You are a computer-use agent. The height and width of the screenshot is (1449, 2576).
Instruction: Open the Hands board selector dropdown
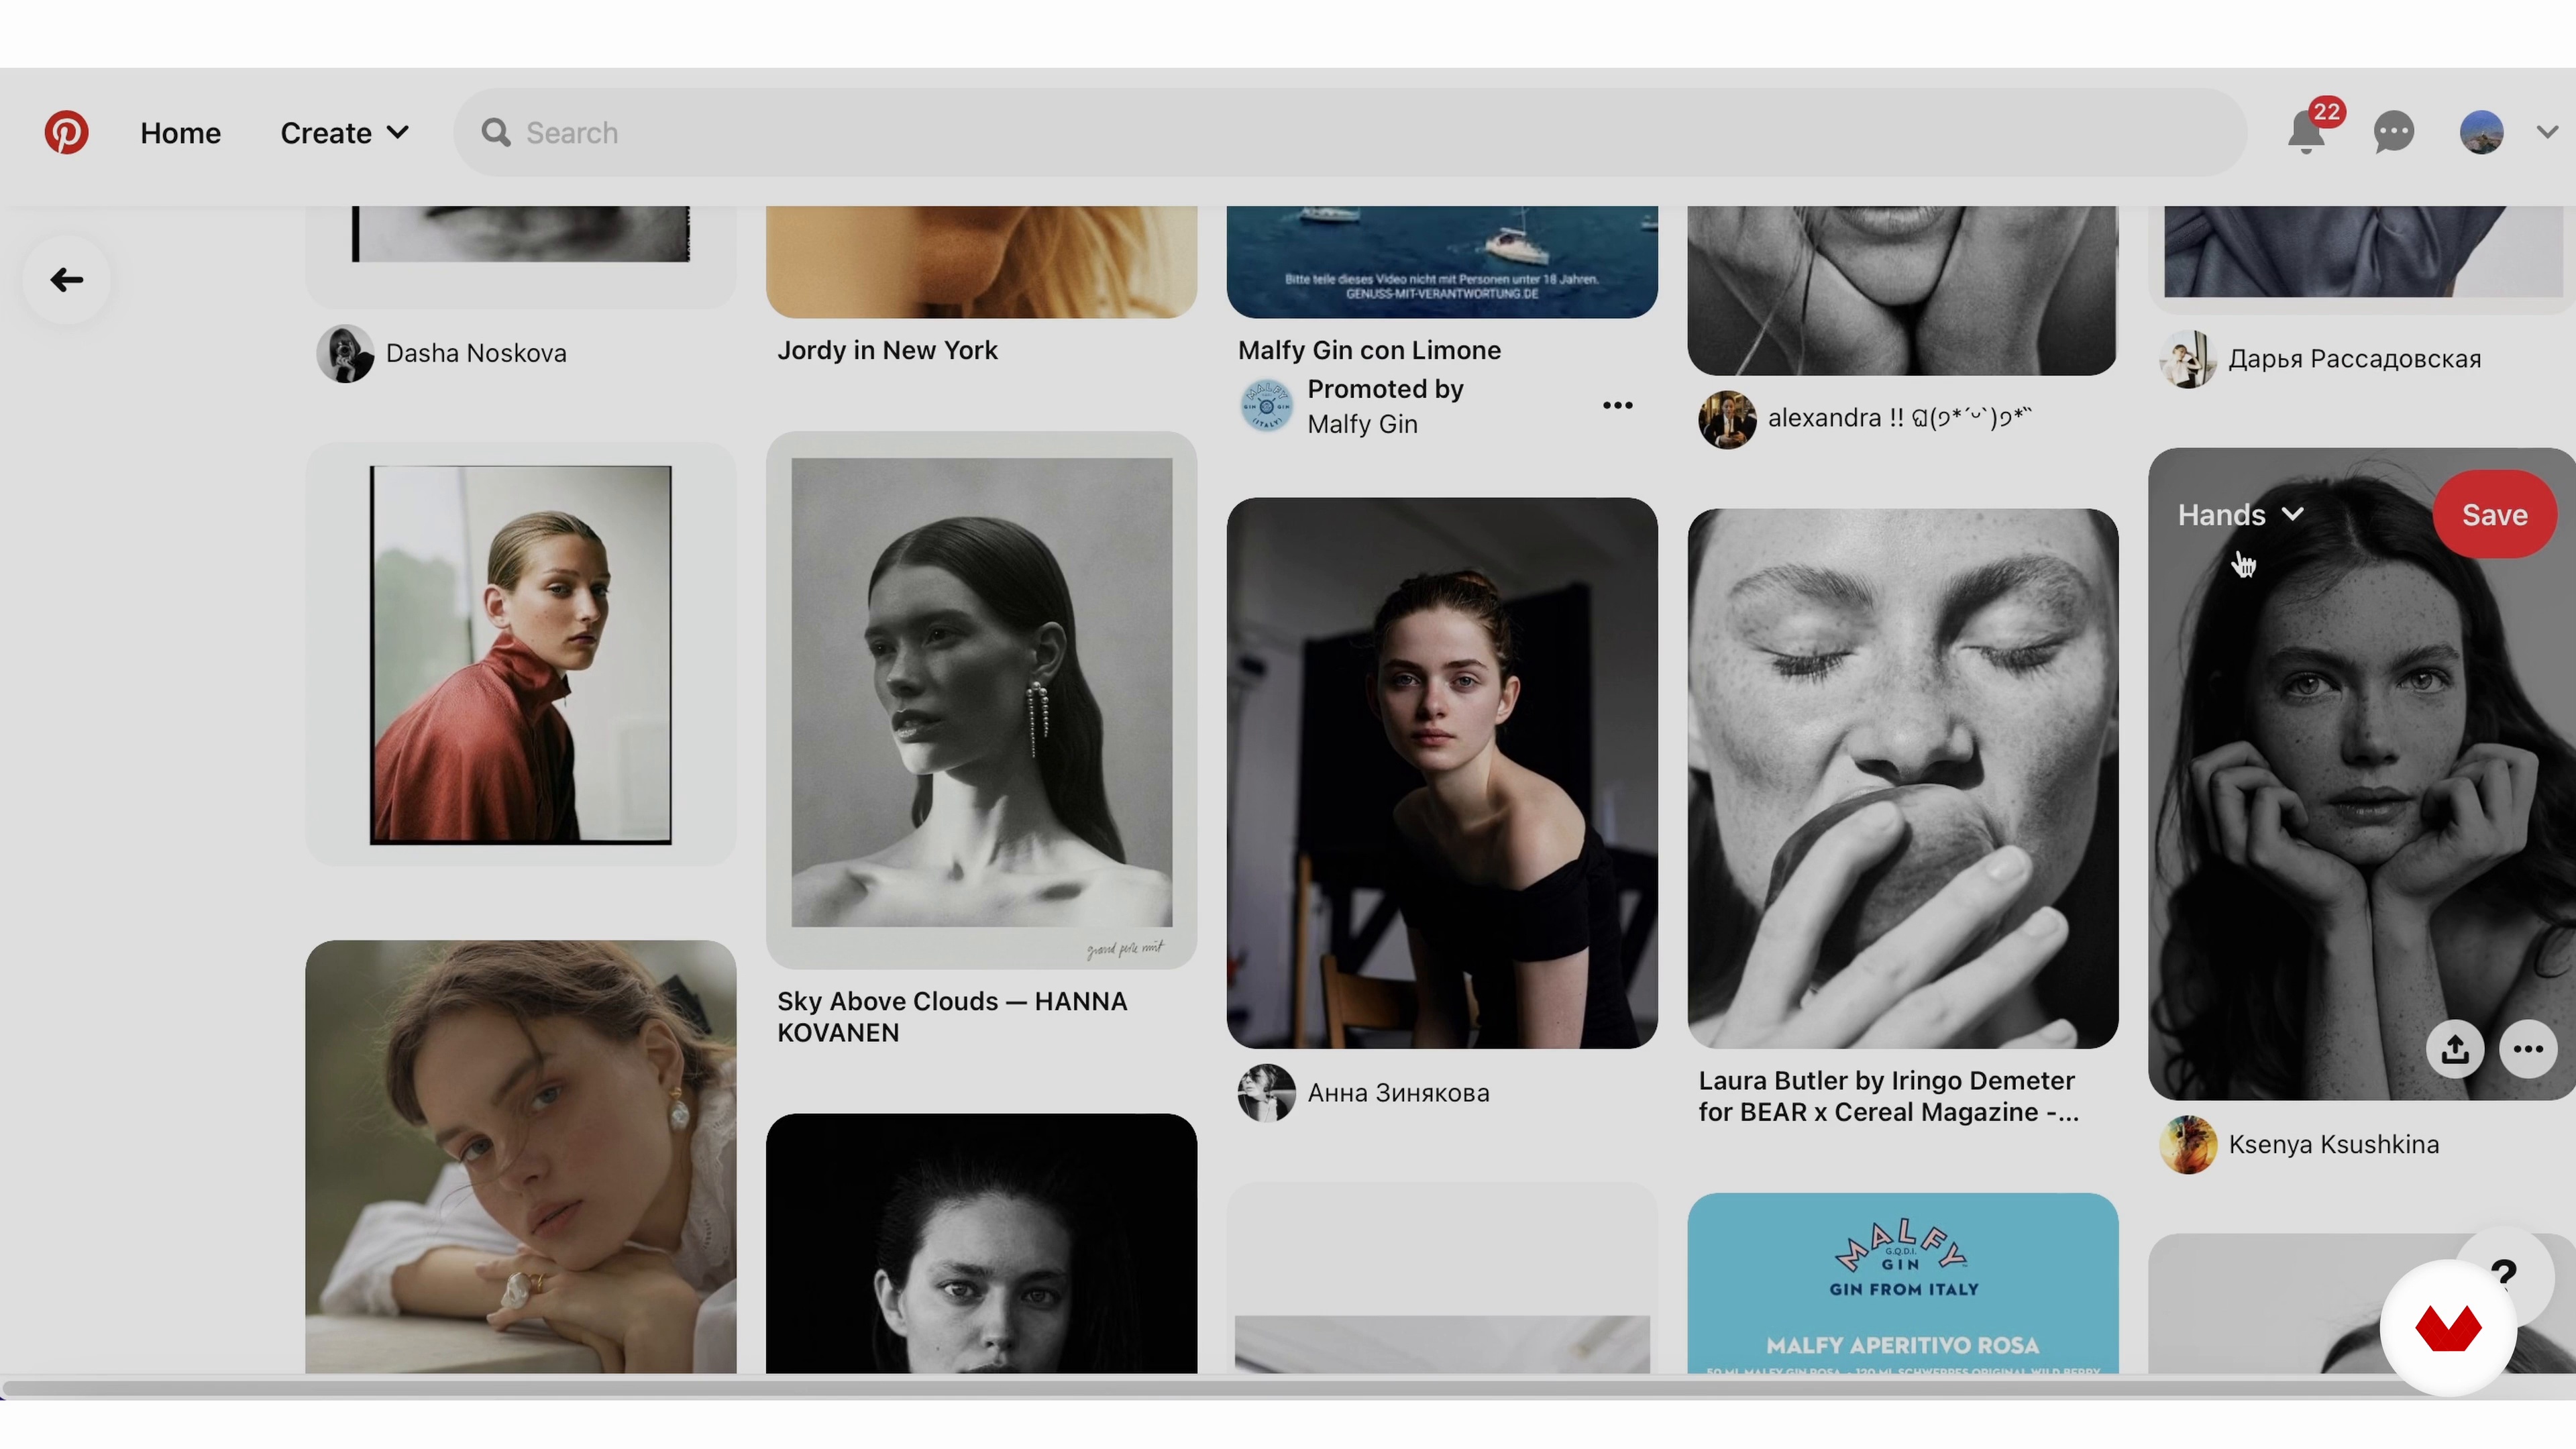pos(2241,515)
